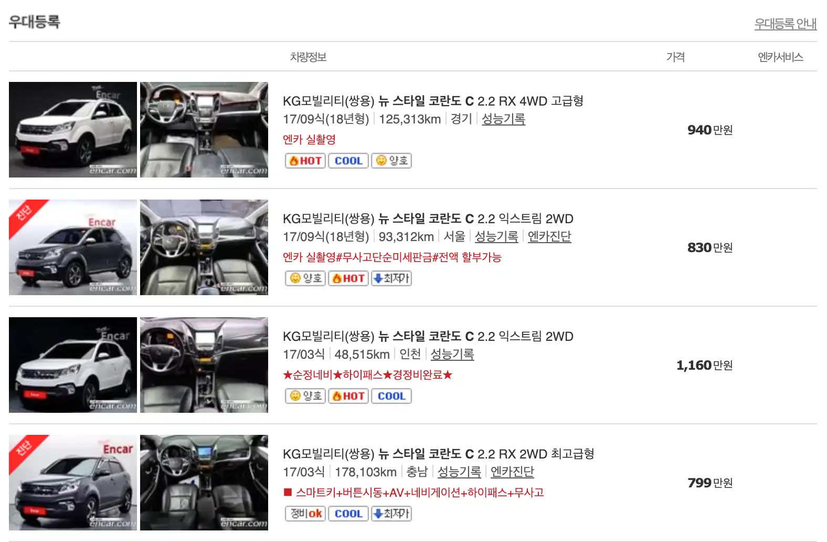Click COOL badge on 799만원 listing
827x542 pixels.
pos(348,514)
